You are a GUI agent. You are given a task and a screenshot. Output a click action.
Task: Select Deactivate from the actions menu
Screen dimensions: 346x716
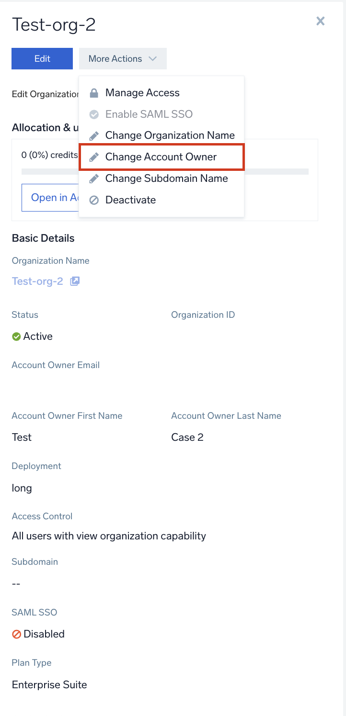(130, 200)
